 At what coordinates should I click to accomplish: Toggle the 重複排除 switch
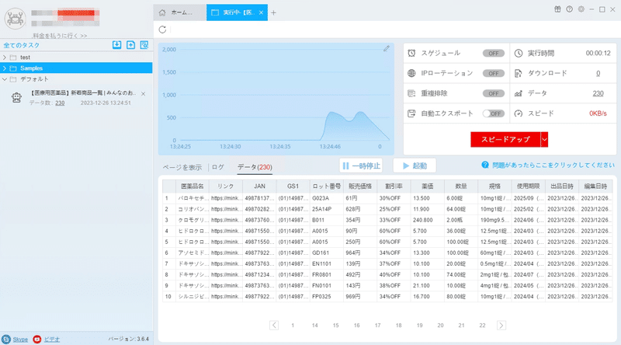[x=493, y=93]
